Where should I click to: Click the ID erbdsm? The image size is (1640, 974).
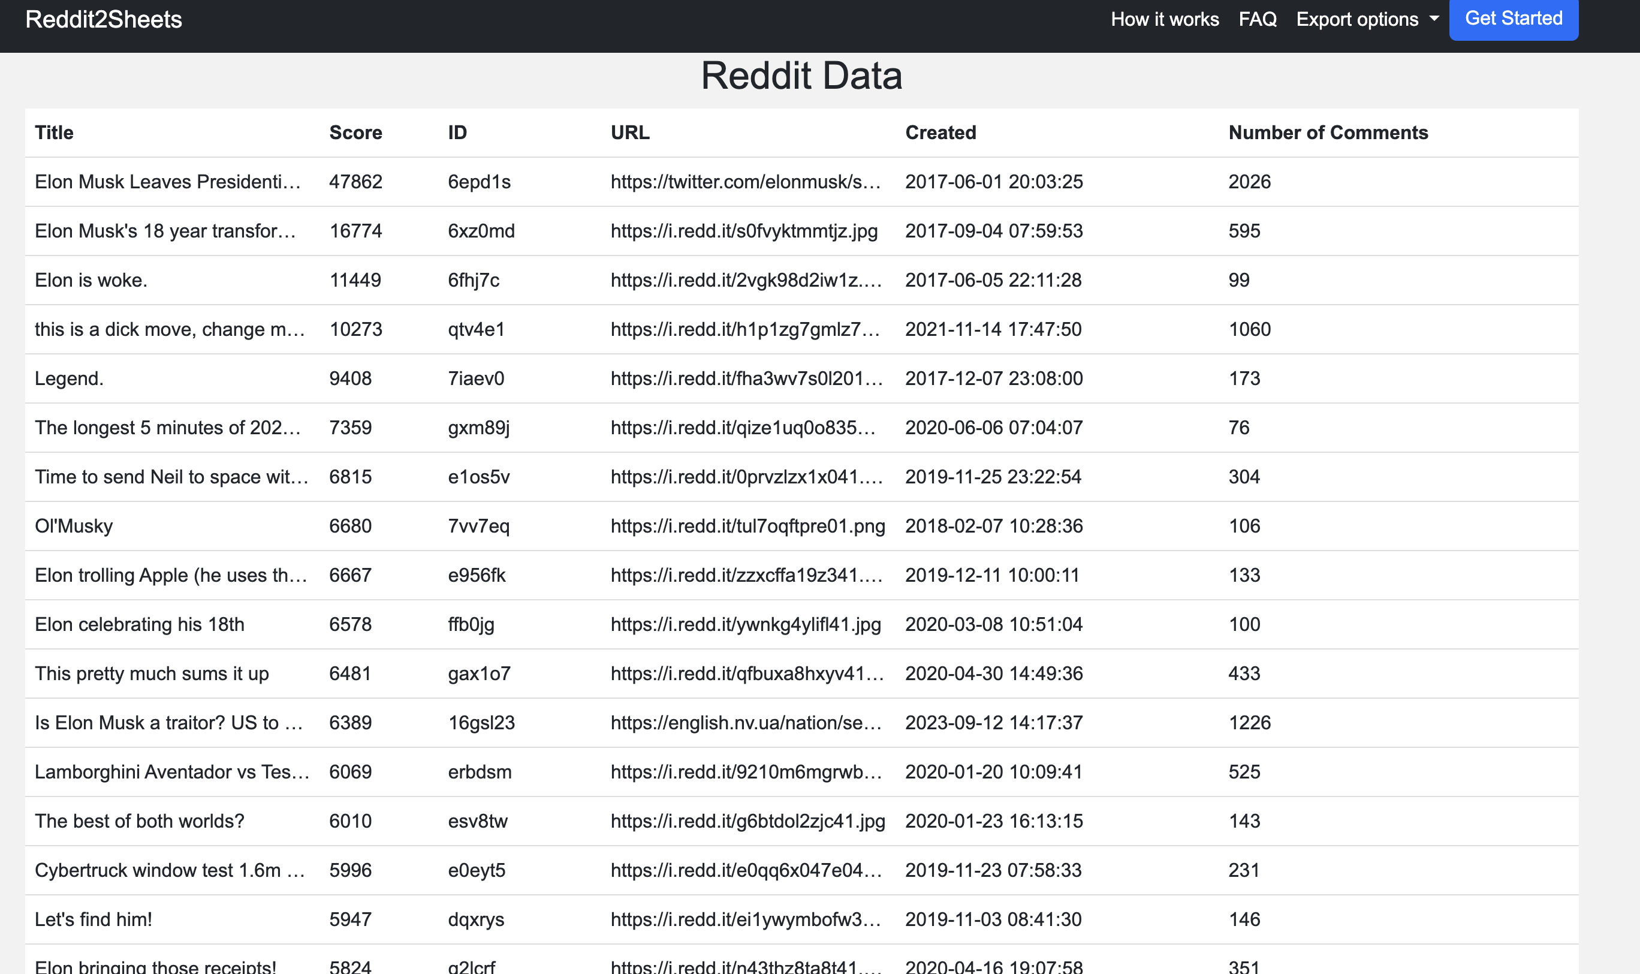pyautogui.click(x=480, y=772)
